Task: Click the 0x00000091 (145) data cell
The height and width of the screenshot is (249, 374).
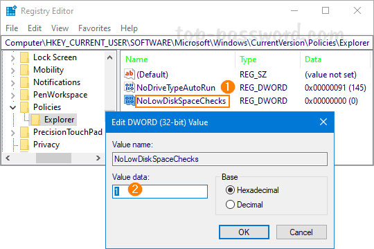Action: point(335,88)
